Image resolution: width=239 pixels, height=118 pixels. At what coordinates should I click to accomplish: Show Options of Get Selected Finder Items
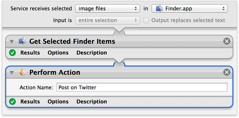click(x=58, y=53)
